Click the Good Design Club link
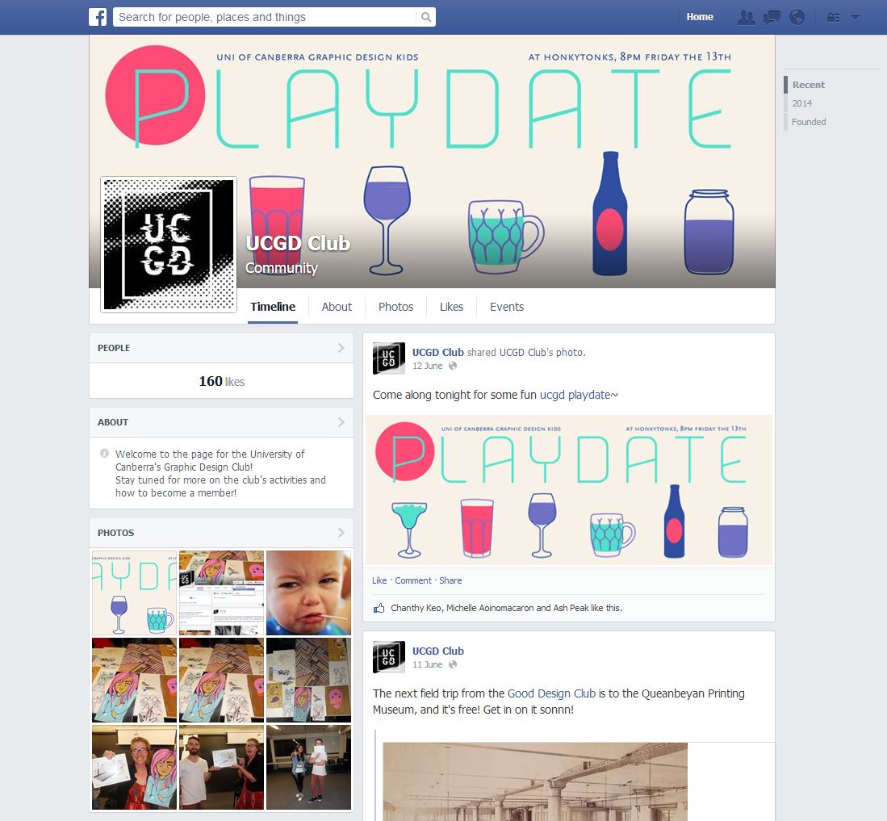 coord(551,693)
